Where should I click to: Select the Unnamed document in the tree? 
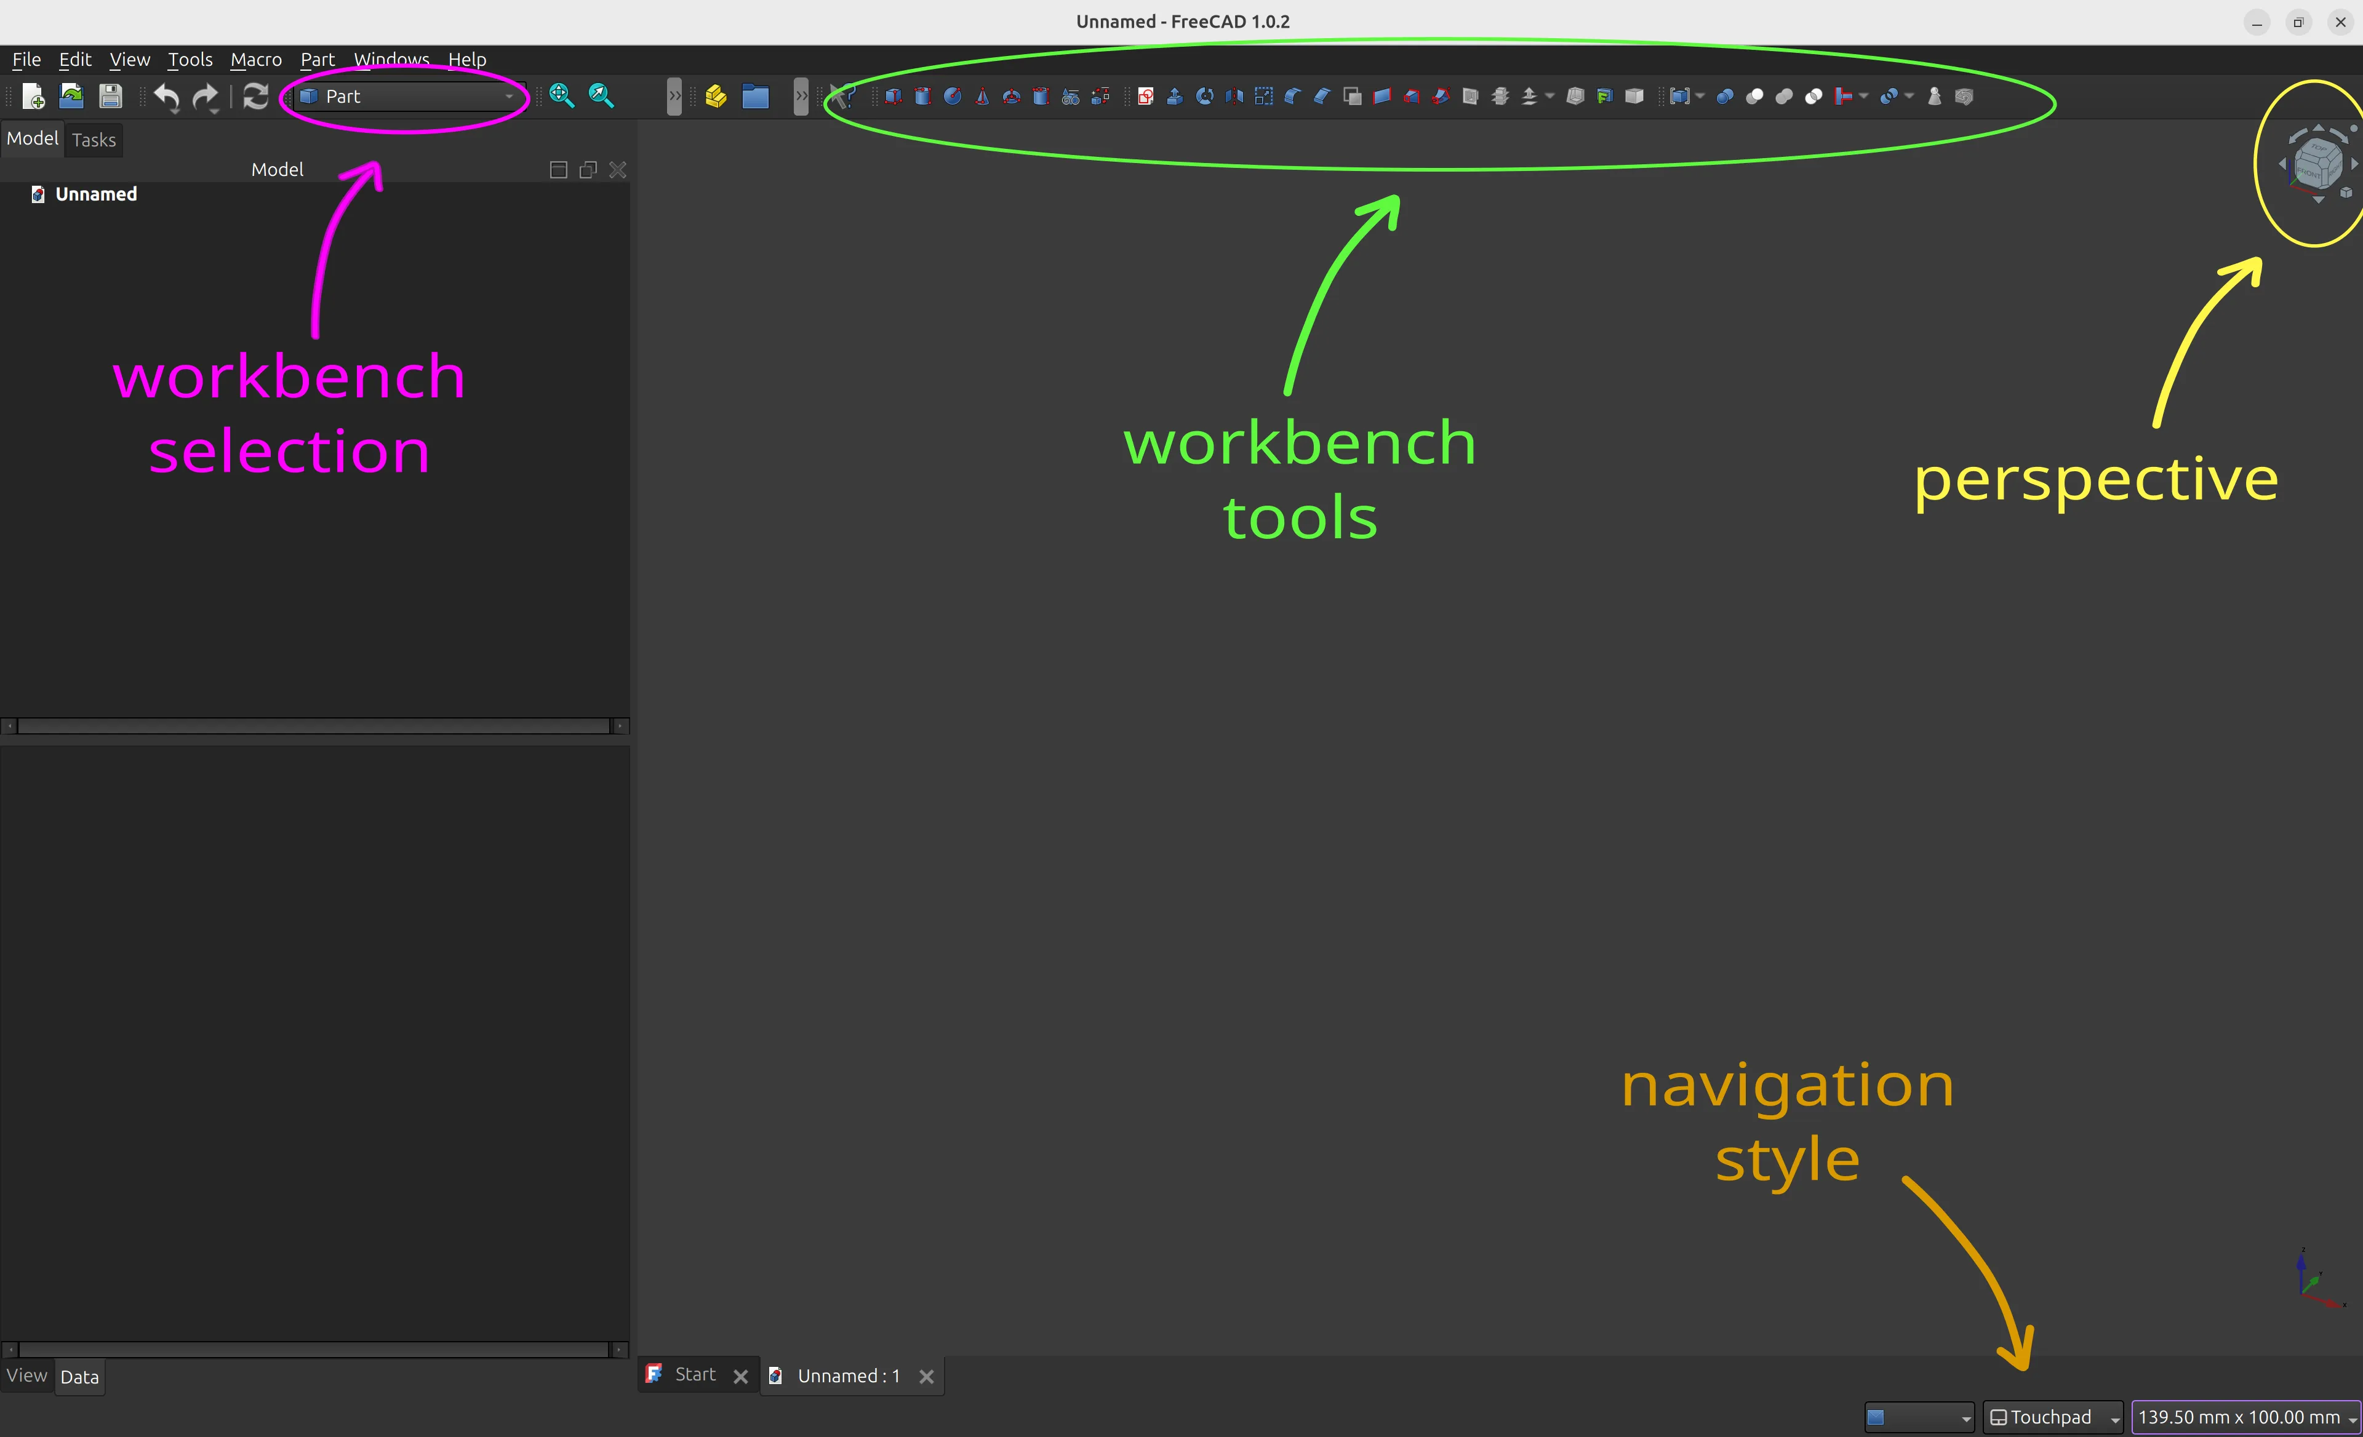click(95, 194)
